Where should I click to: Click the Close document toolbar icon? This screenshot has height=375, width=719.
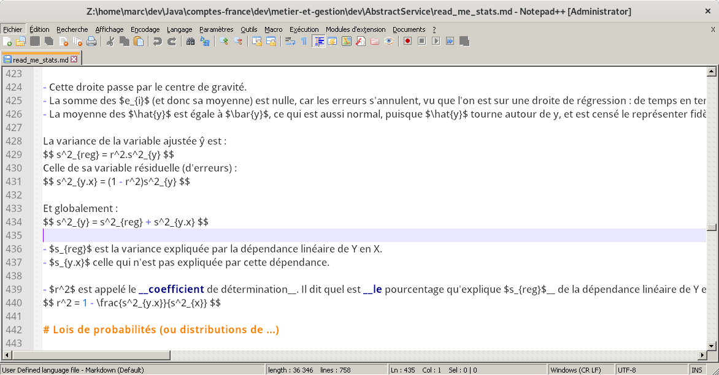[x=63, y=41]
